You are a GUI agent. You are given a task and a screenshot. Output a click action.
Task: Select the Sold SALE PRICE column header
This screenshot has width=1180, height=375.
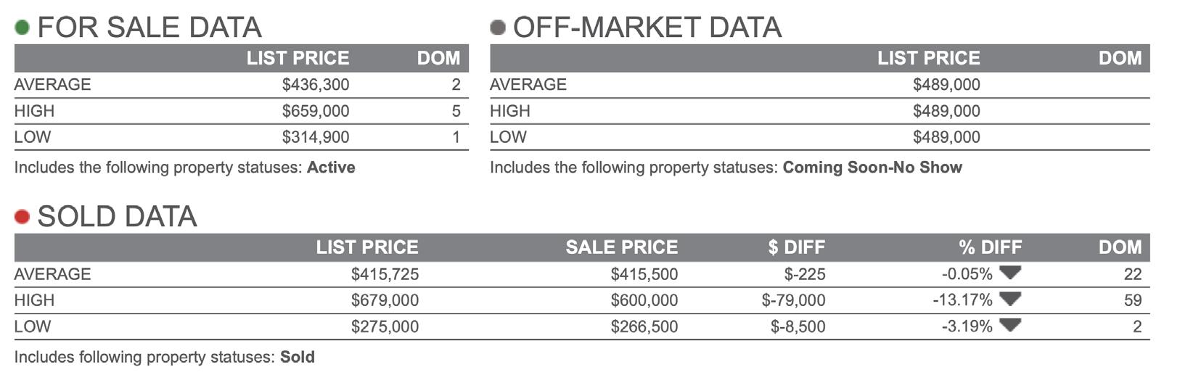coord(622,247)
